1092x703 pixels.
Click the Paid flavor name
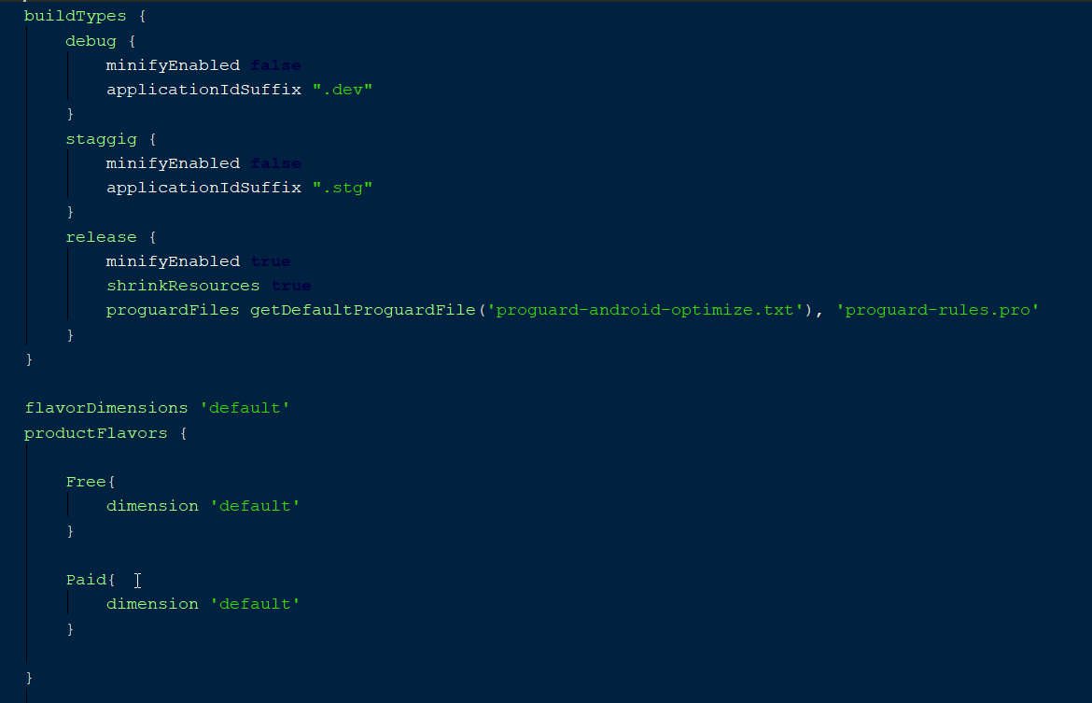click(86, 580)
